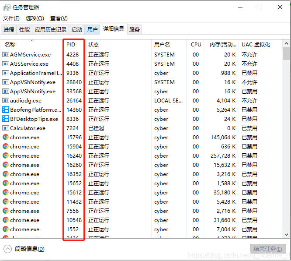Click the 31,660 K memory value

point(225,220)
